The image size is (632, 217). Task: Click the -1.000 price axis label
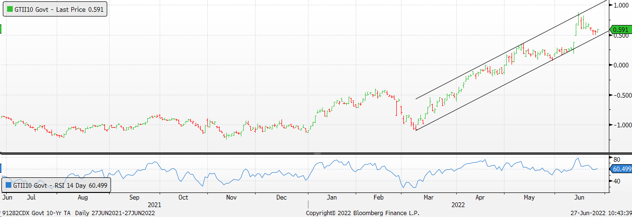(x=619, y=125)
